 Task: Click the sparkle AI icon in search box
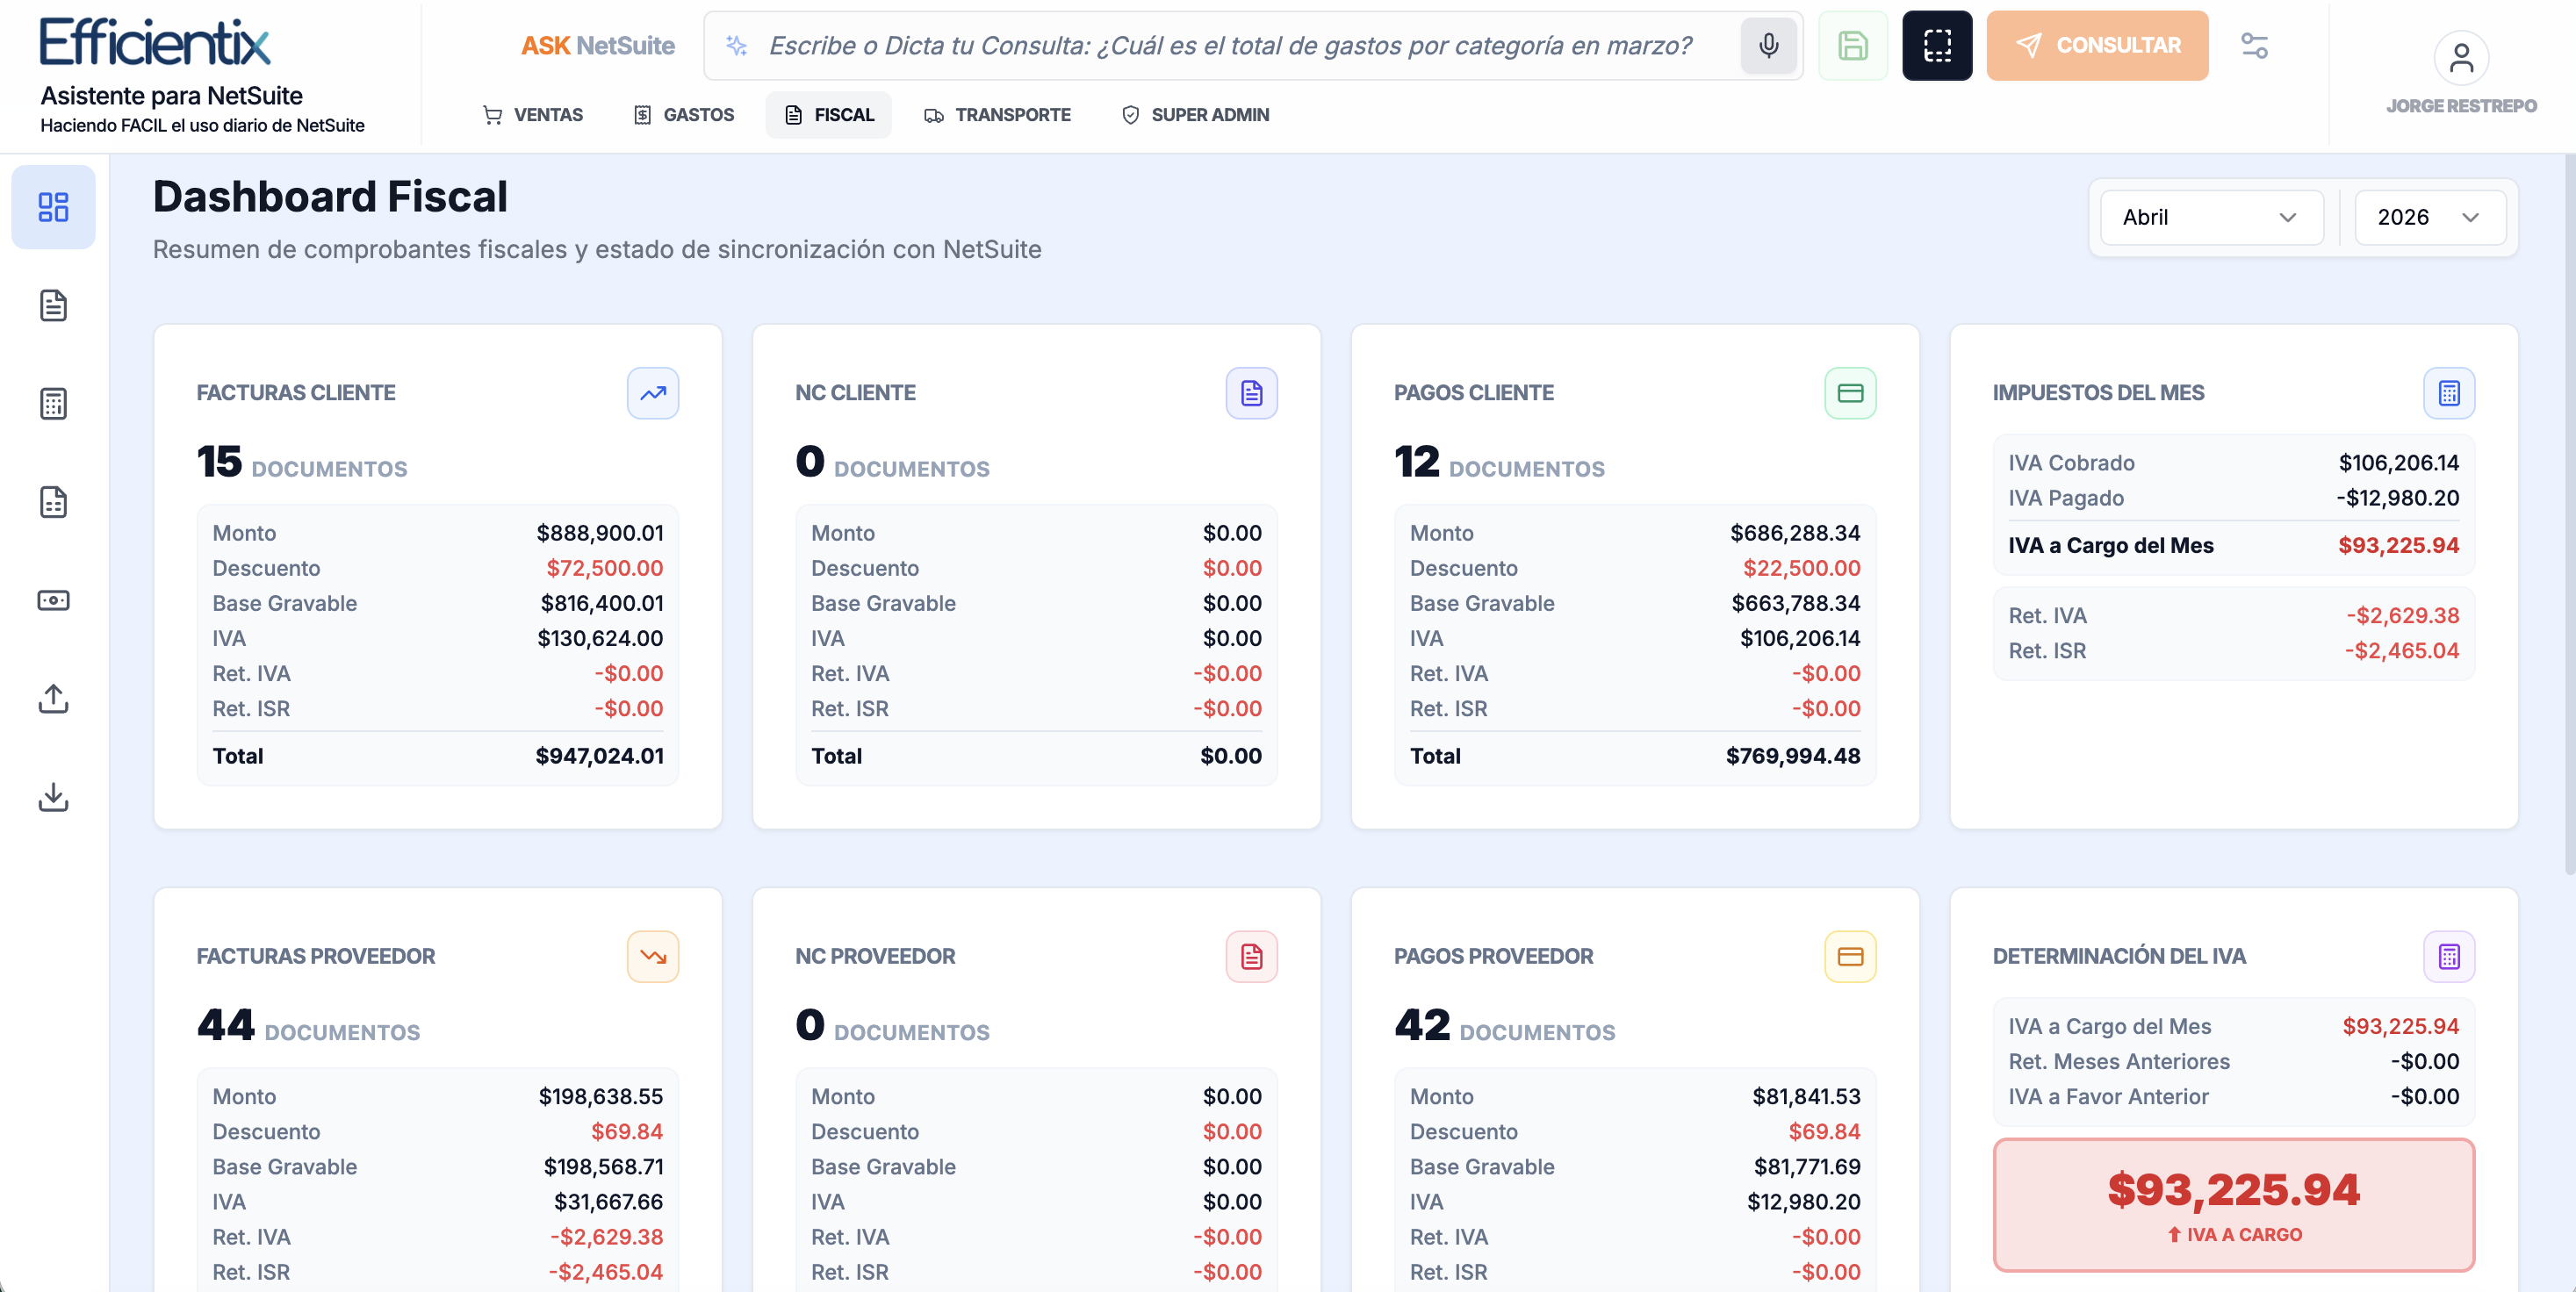pyautogui.click(x=737, y=46)
